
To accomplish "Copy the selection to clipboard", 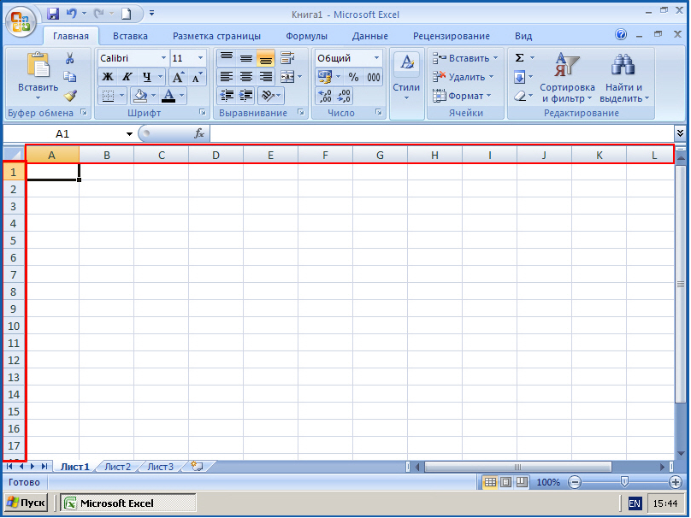I will 69,77.
